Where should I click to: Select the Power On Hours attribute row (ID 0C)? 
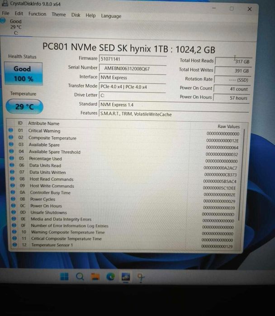click(x=124, y=207)
